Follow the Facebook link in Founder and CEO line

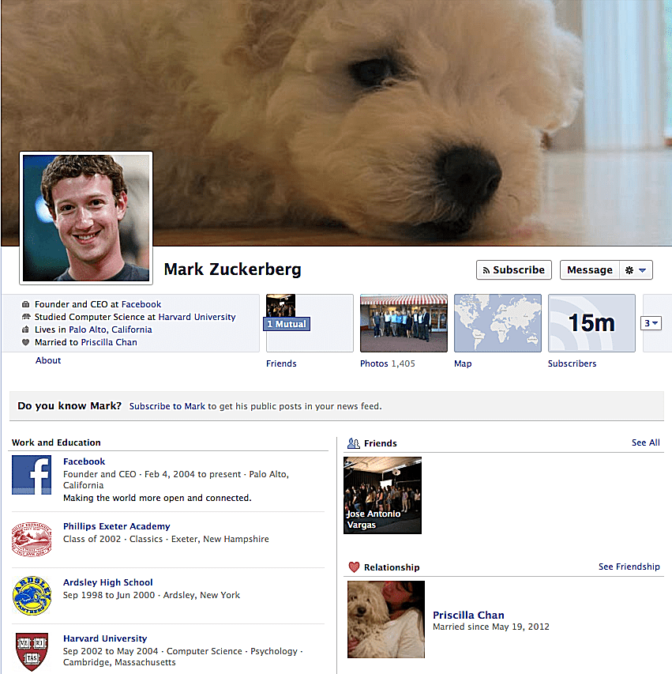coord(141,304)
